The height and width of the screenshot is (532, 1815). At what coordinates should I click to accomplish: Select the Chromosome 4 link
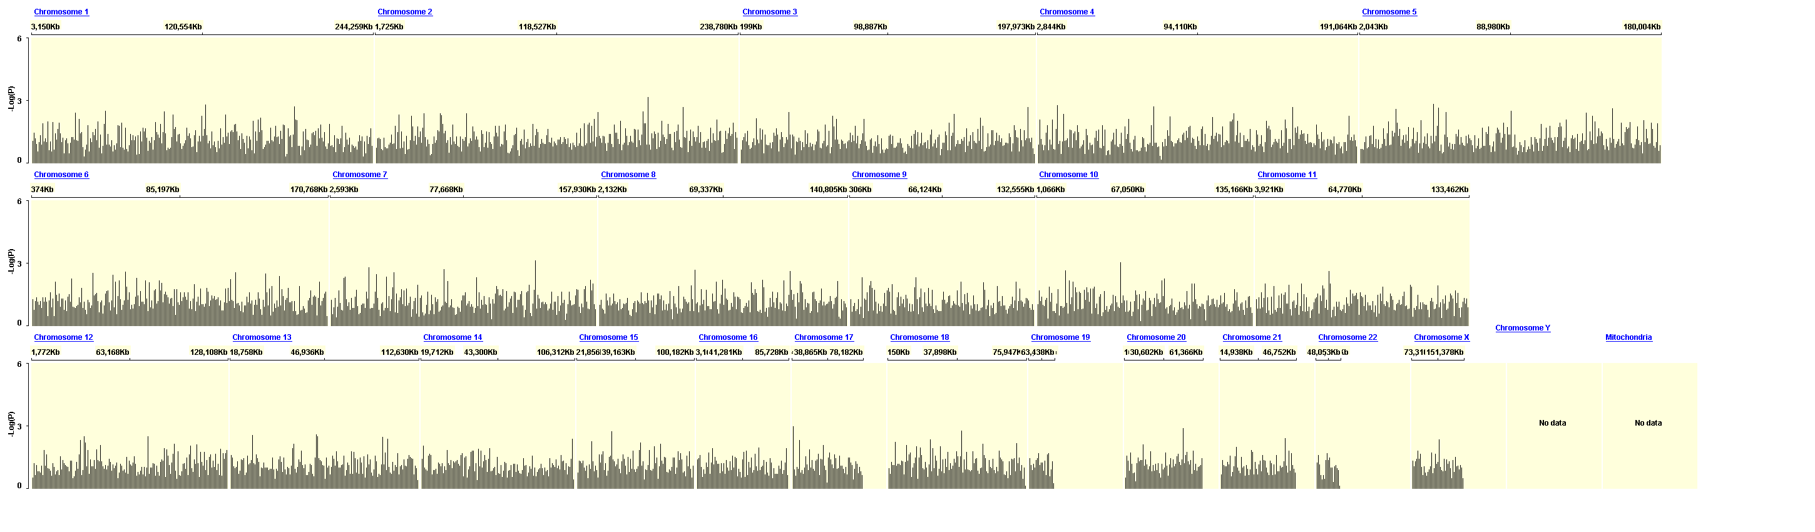1066,12
